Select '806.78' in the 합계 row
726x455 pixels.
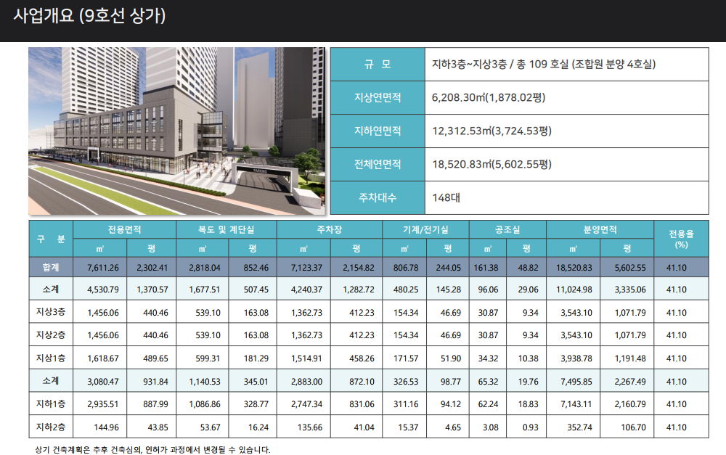(406, 268)
